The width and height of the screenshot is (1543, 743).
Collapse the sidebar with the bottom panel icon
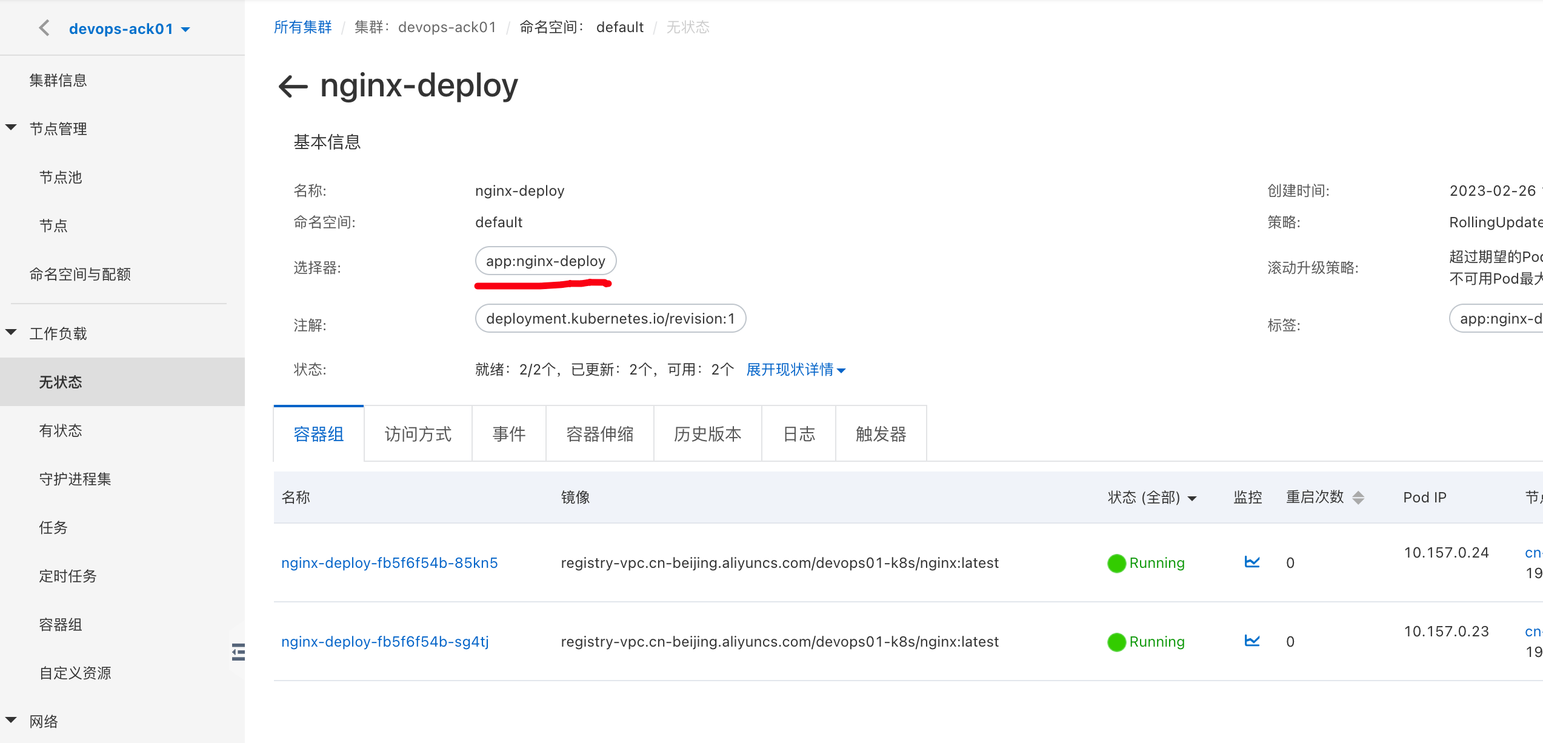[238, 653]
